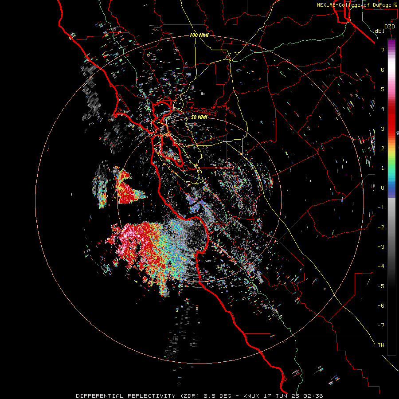This screenshot has width=399, height=399.
Task: Click the "-5" value on the dB scale
Action: (x=381, y=286)
